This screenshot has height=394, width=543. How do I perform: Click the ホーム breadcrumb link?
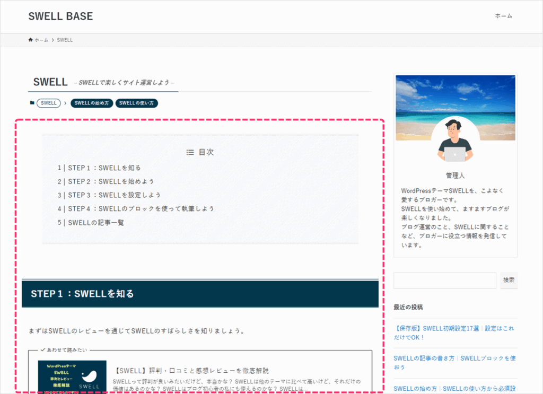pyautogui.click(x=41, y=40)
